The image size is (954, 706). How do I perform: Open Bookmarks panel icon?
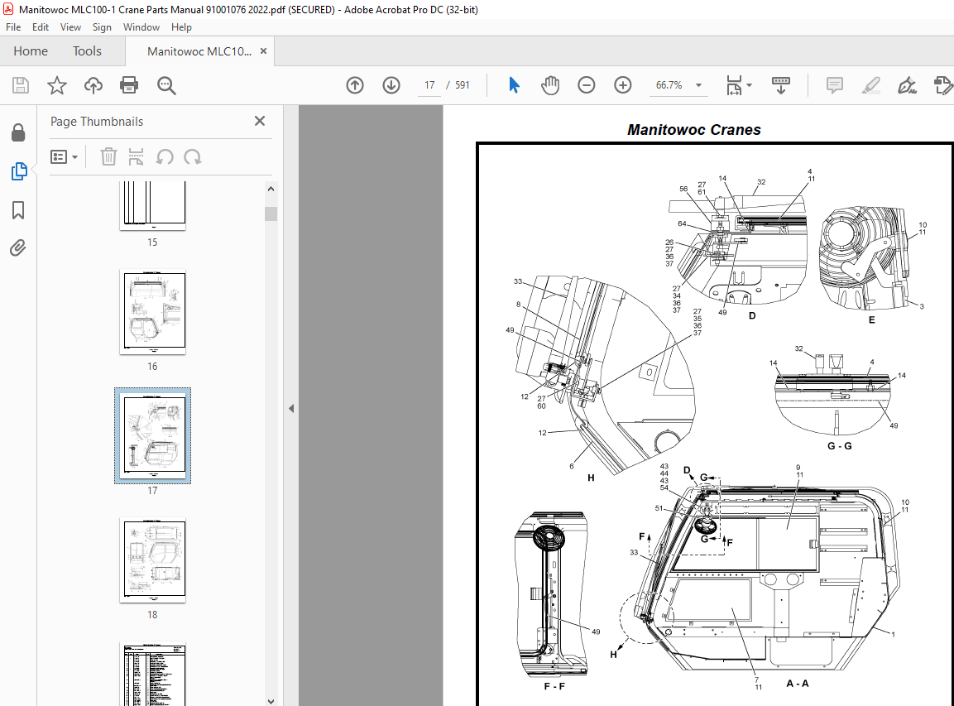point(18,210)
